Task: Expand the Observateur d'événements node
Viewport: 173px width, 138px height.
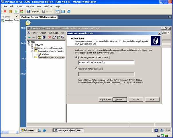Action: [32, 48]
